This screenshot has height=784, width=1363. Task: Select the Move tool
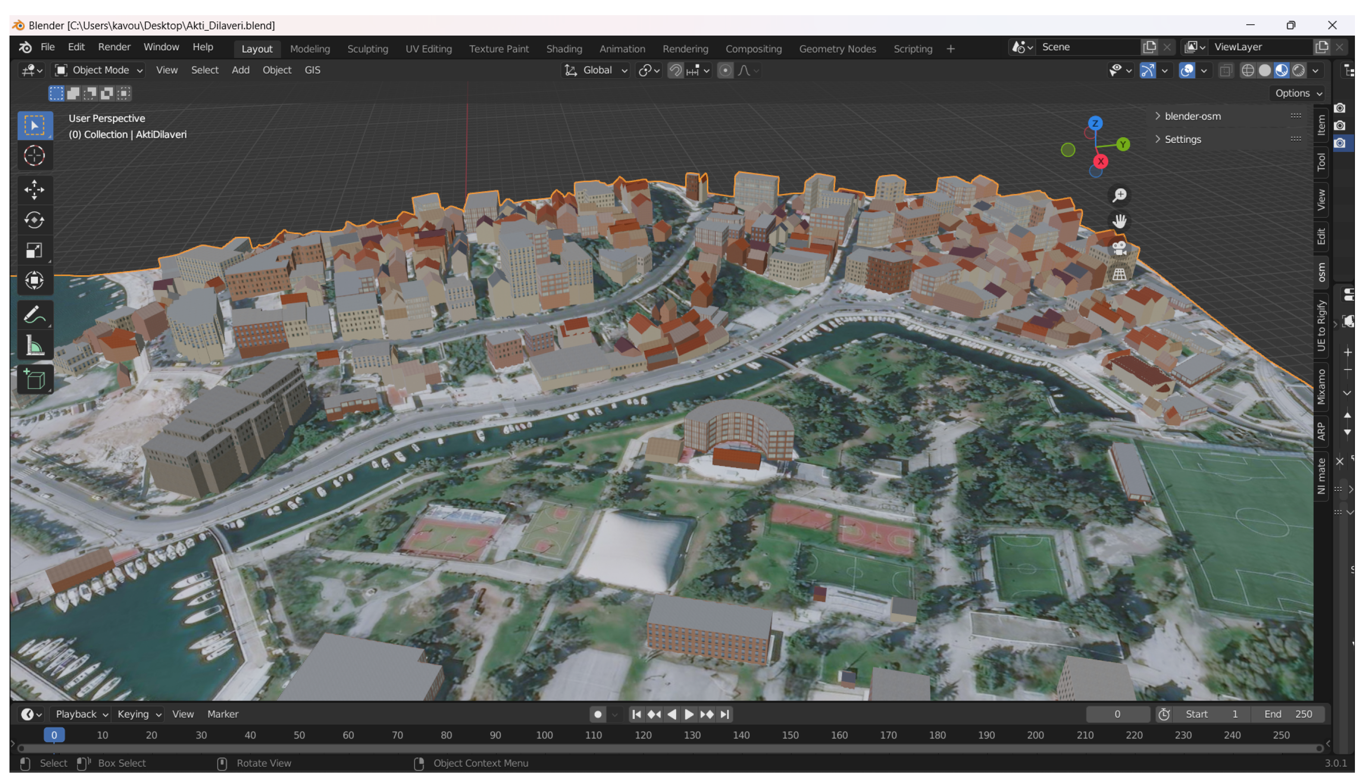35,189
